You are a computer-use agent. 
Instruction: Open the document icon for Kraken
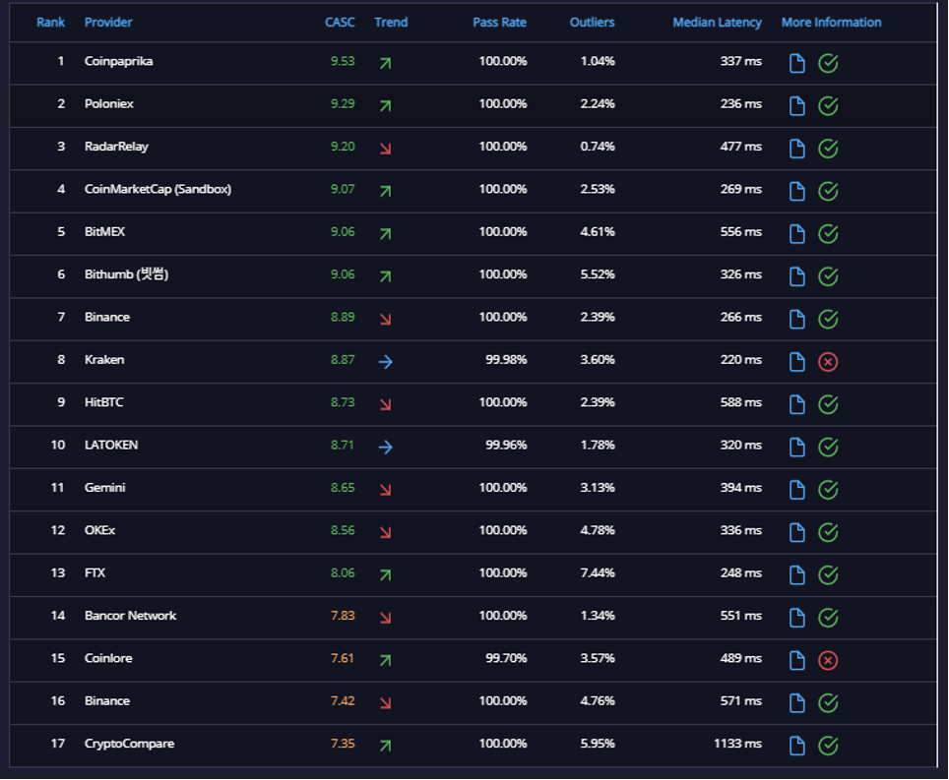pyautogui.click(x=797, y=362)
